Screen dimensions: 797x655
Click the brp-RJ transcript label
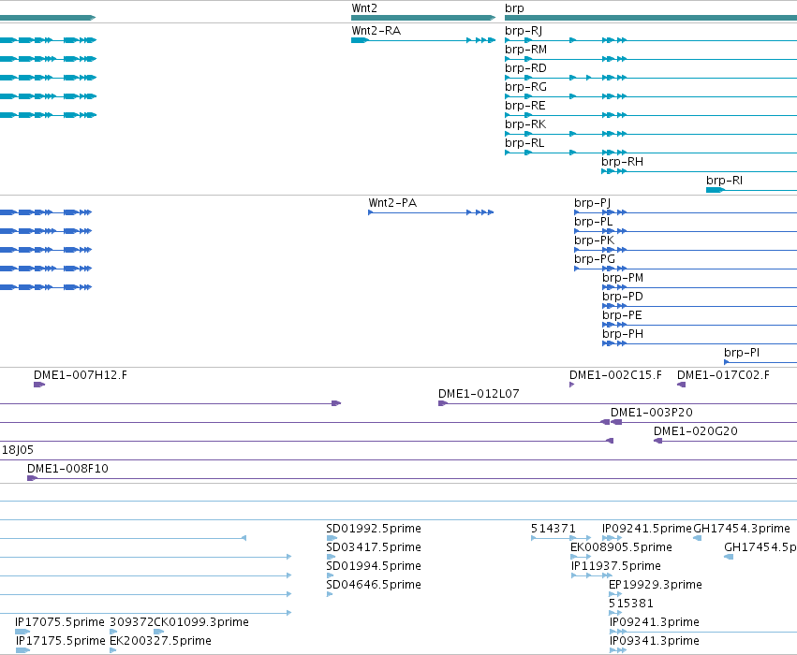coord(524,31)
